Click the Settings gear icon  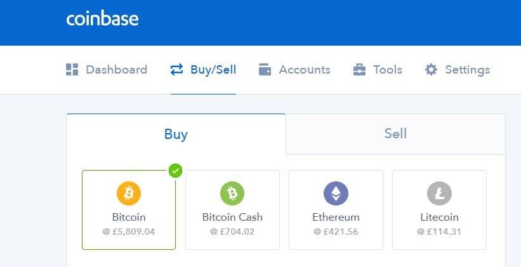coord(432,70)
